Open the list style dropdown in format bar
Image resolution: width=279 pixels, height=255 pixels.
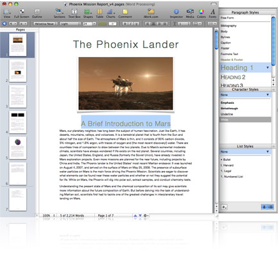pyautogui.click(x=212, y=24)
